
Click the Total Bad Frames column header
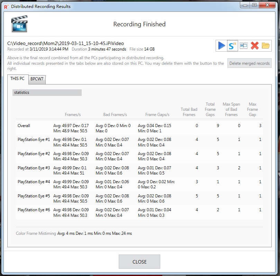[x=189, y=112]
